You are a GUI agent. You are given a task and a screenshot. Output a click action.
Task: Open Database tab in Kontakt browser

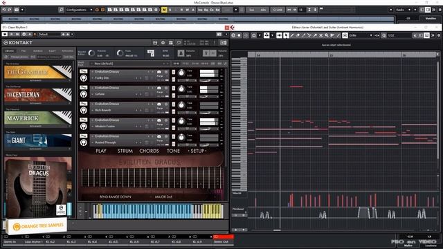[38, 50]
